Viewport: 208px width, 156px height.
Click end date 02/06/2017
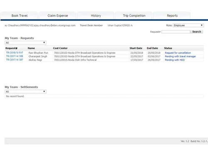(154, 57)
